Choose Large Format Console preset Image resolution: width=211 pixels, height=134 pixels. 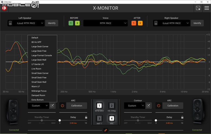pyautogui.click(x=42, y=55)
